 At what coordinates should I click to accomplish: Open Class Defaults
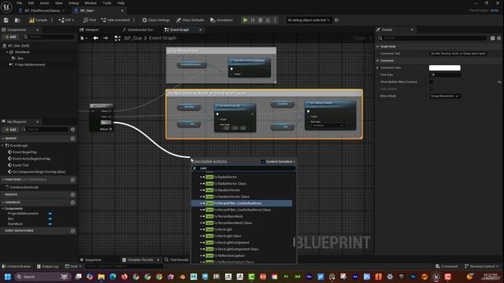[x=190, y=20]
